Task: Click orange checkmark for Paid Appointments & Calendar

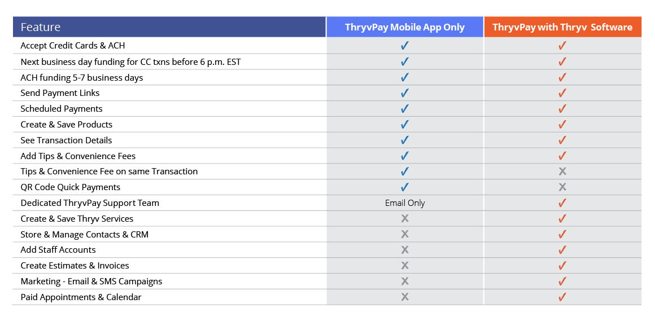Action: tap(562, 297)
